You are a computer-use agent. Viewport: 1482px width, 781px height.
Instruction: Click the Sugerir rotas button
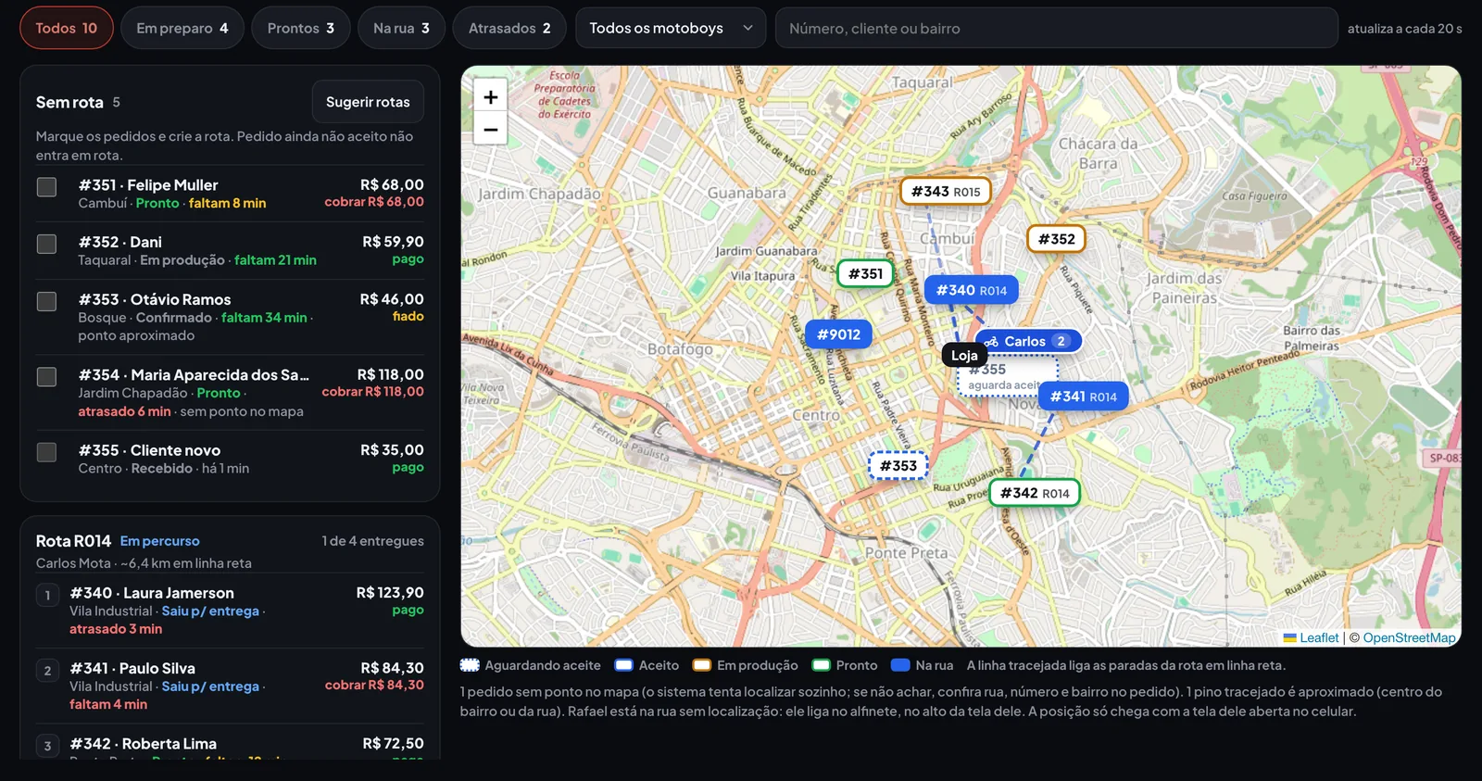click(368, 102)
